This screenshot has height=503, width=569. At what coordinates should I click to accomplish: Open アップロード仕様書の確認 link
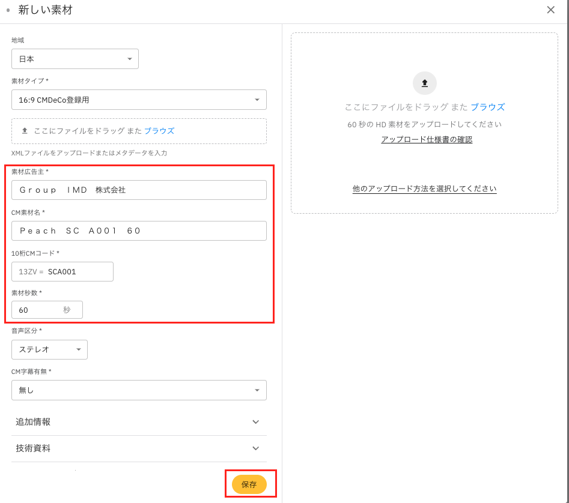(x=427, y=139)
